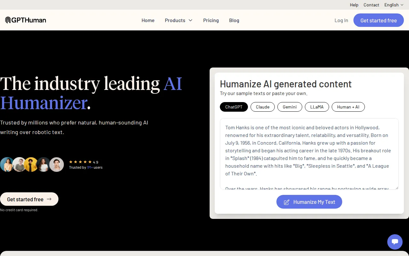Click the "Humanize AI generated content" heading
The height and width of the screenshot is (256, 409).
pyautogui.click(x=286, y=84)
